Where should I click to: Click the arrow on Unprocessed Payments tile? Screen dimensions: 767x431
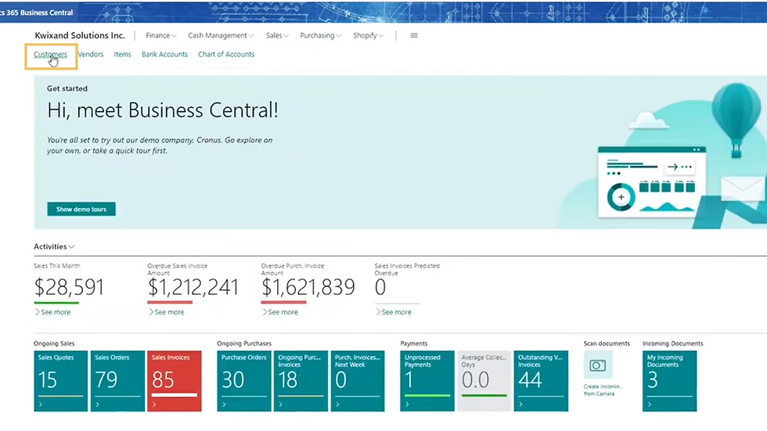pos(407,404)
